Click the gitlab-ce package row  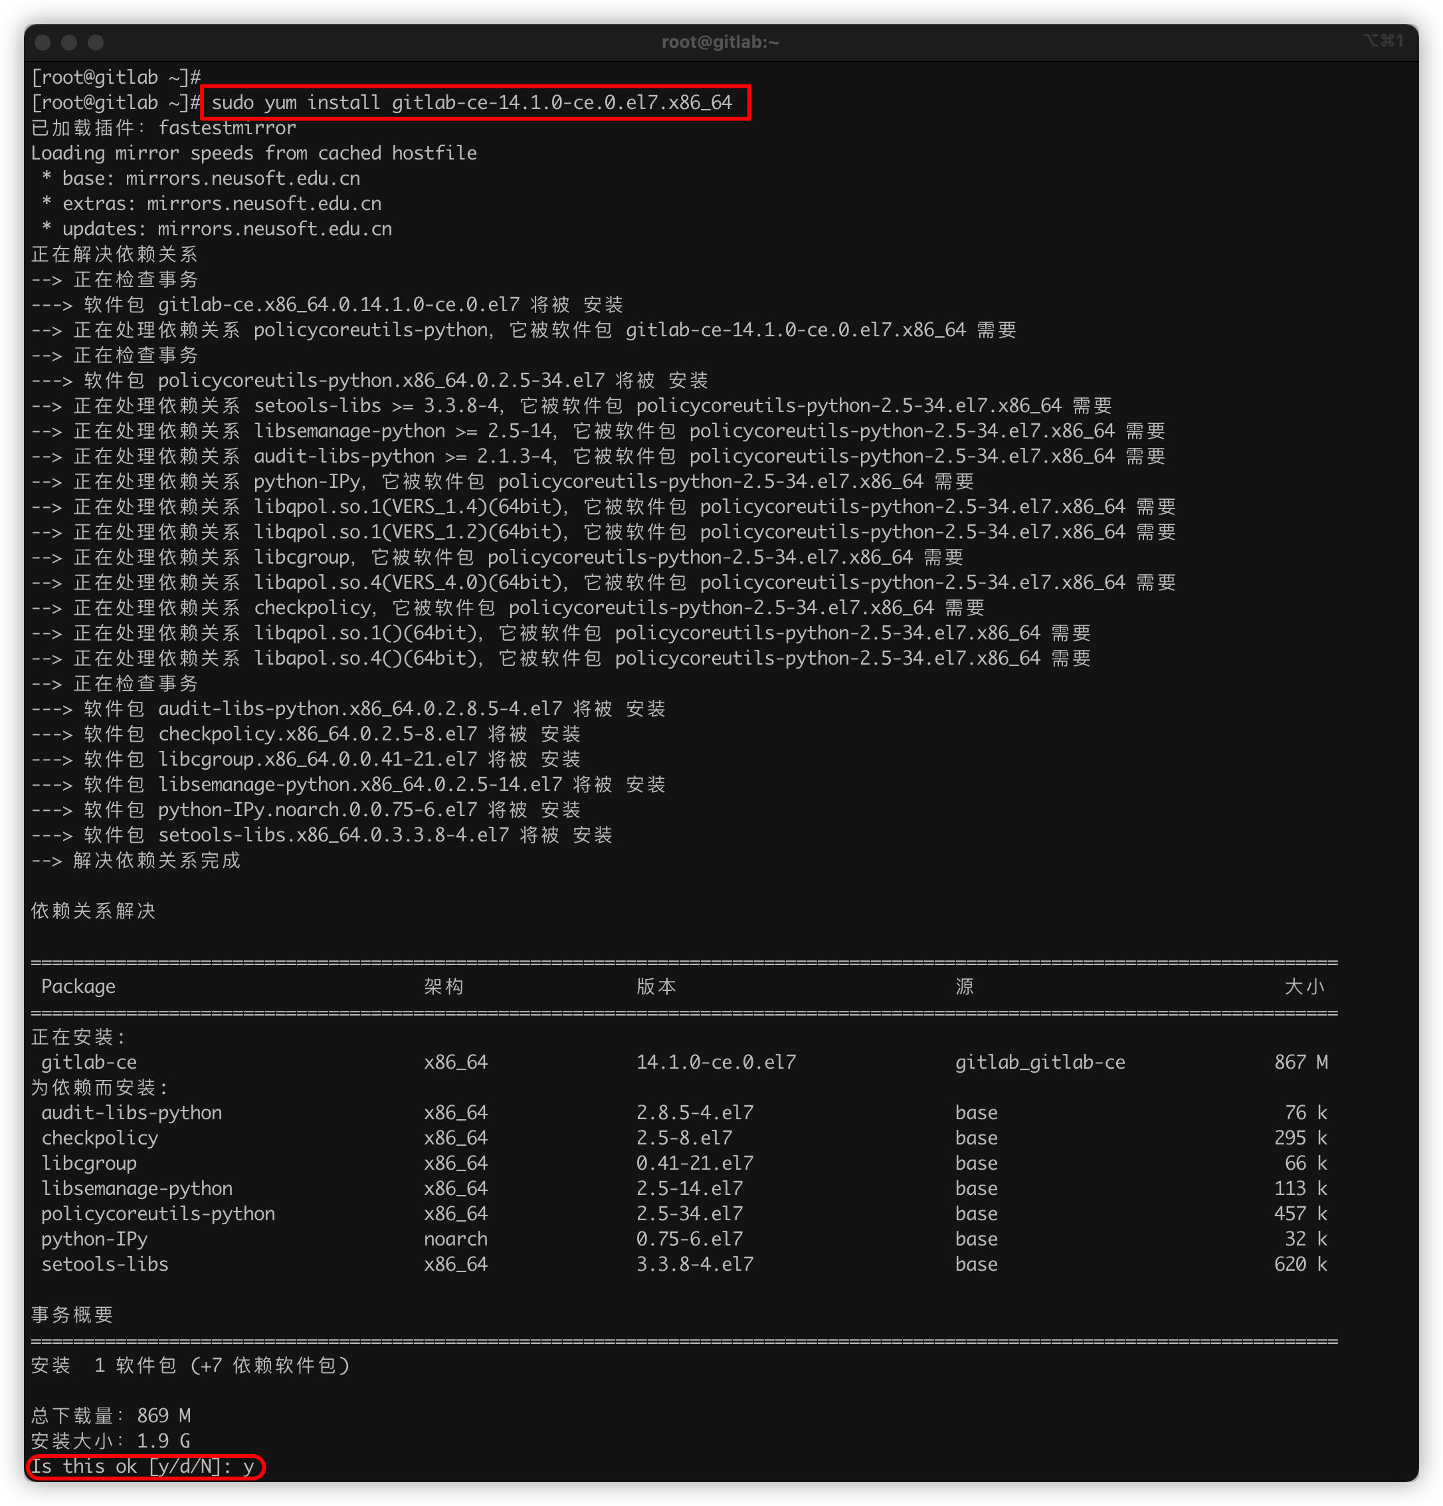pos(89,1062)
